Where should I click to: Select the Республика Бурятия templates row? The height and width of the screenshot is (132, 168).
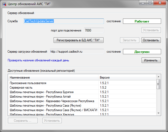coord(53,92)
